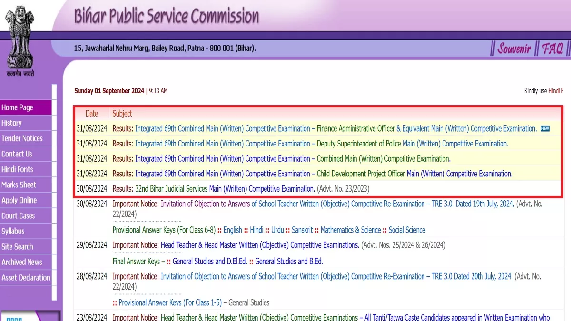Select Site Search in the sidebar
This screenshot has width=571, height=321.
pyautogui.click(x=26, y=246)
